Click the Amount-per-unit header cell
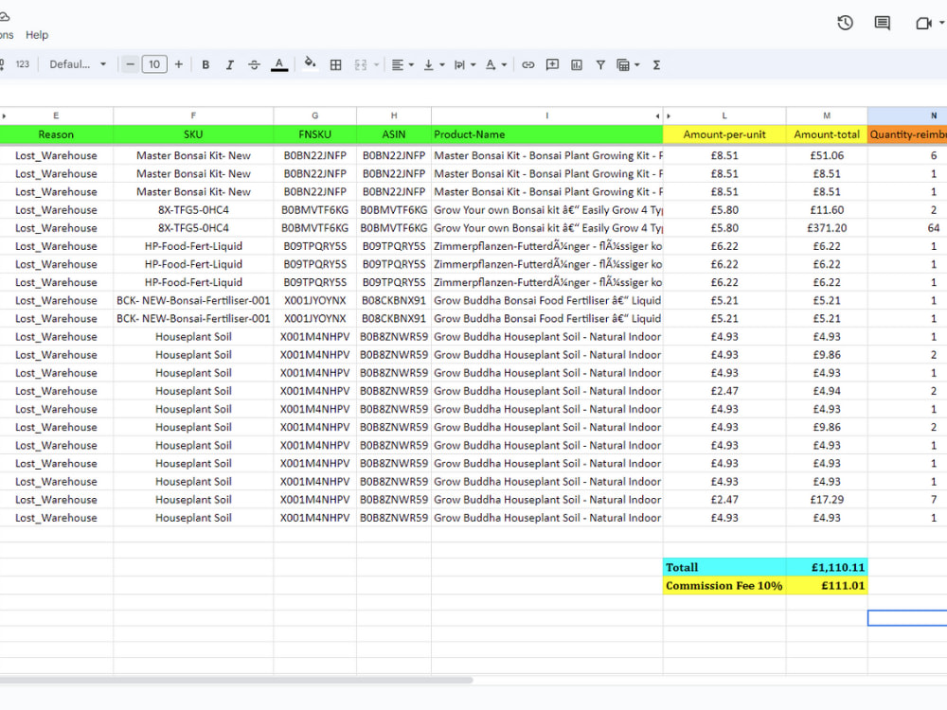Image resolution: width=947 pixels, height=710 pixels. 724,134
